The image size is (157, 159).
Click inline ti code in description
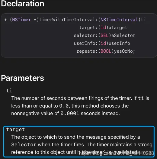(x=141, y=98)
